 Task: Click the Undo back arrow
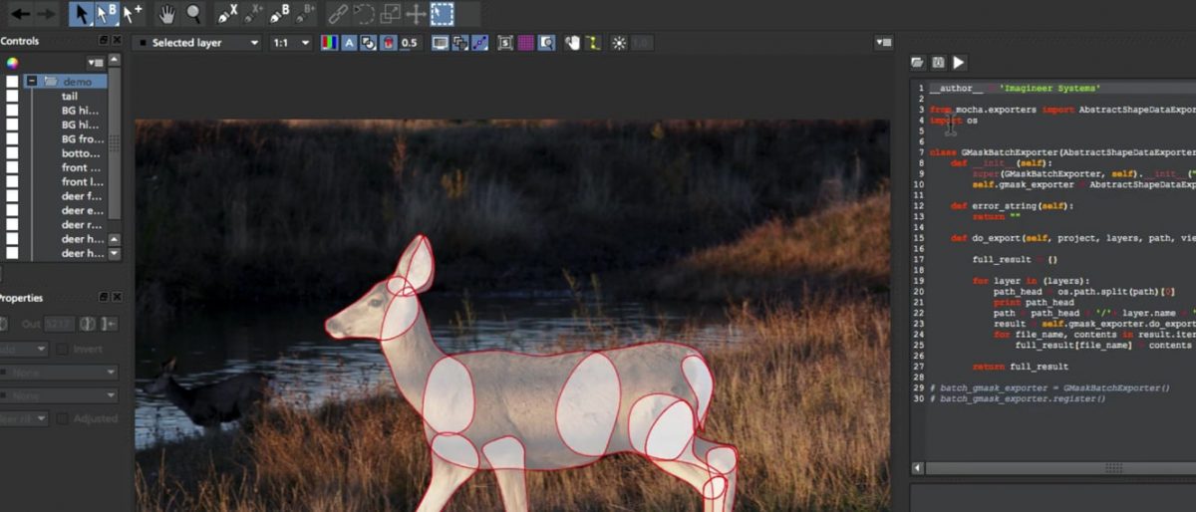coord(19,14)
